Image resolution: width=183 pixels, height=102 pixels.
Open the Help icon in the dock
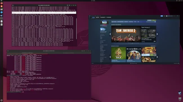1,12
